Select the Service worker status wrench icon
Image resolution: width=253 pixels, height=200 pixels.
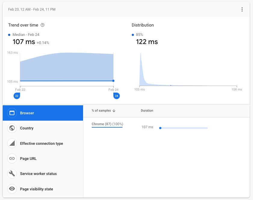(x=12, y=173)
